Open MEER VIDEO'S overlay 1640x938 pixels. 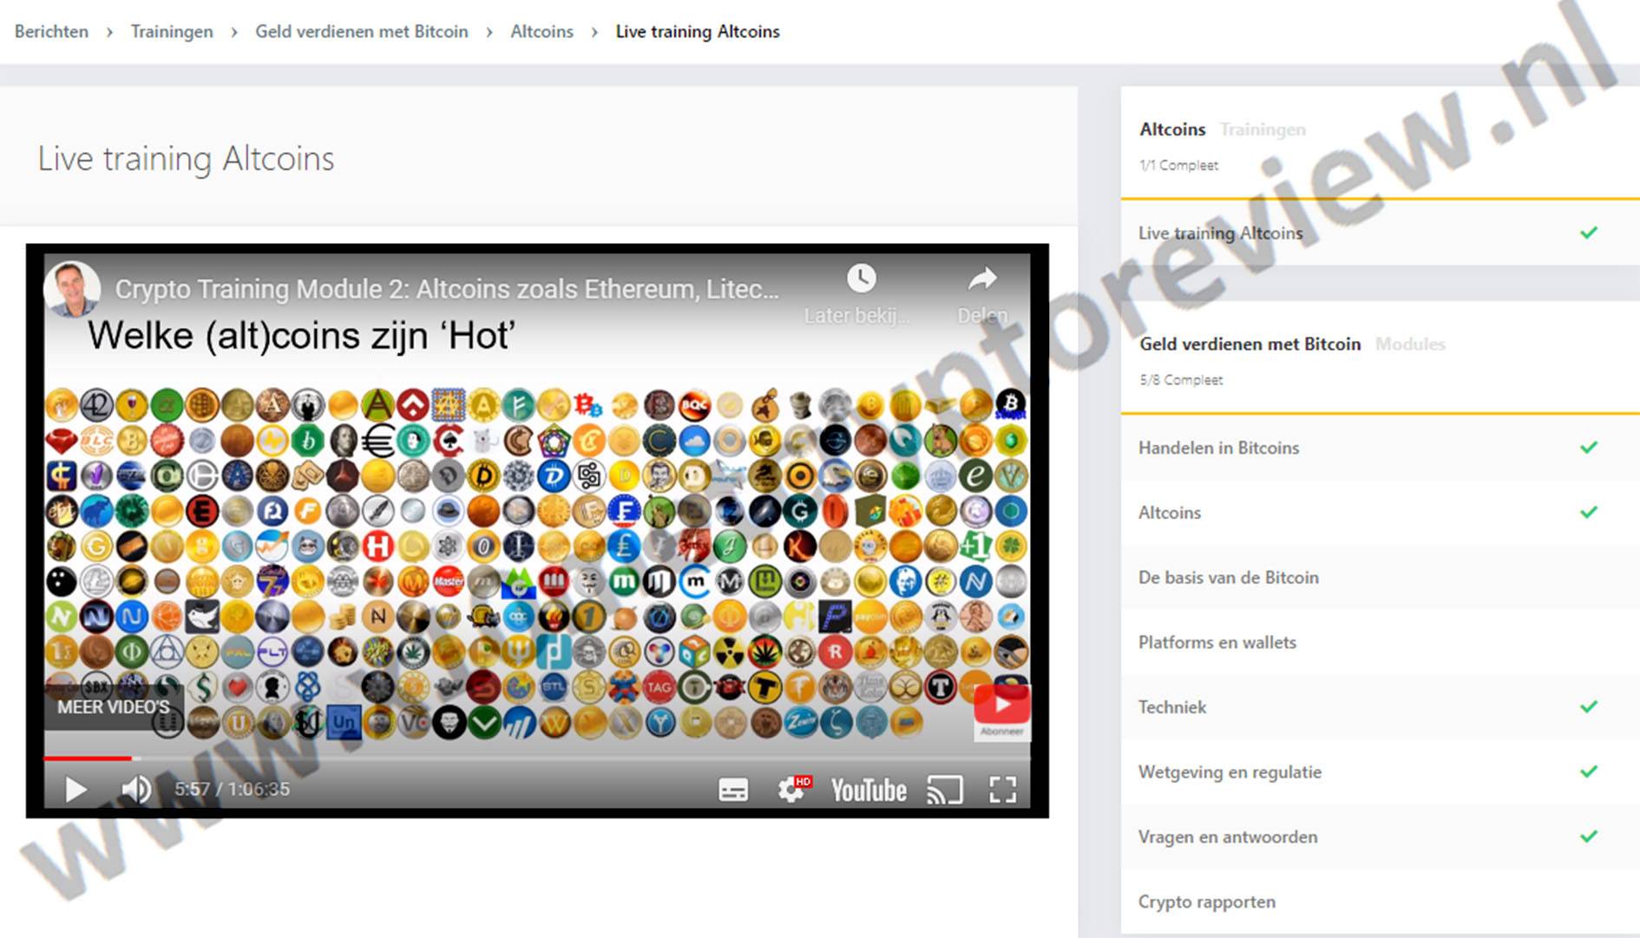(114, 707)
